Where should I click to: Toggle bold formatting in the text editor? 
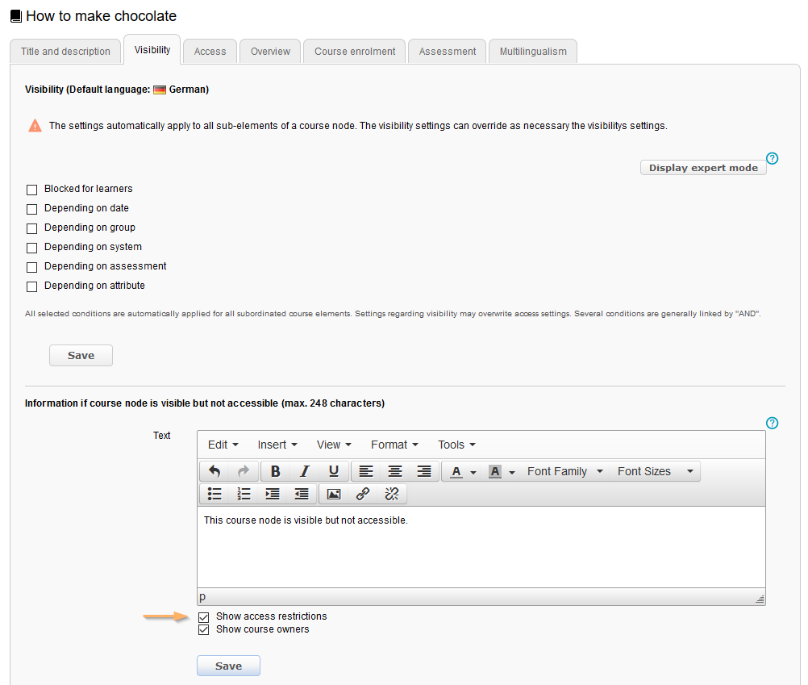(275, 471)
